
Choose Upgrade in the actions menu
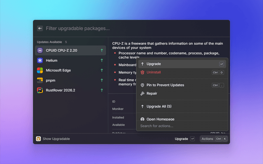coord(182,64)
